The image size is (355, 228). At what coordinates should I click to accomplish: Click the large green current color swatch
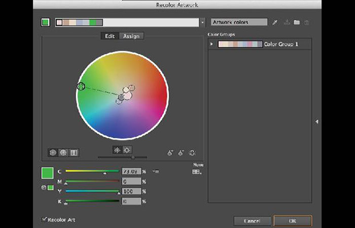tap(48, 173)
